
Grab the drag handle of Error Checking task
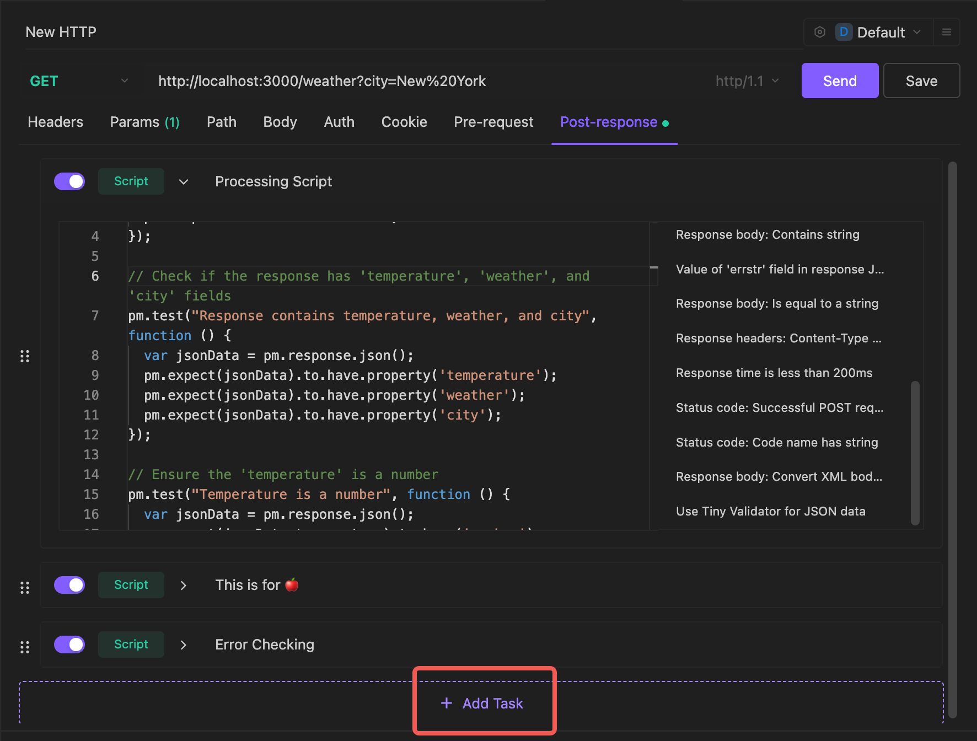[x=25, y=647]
